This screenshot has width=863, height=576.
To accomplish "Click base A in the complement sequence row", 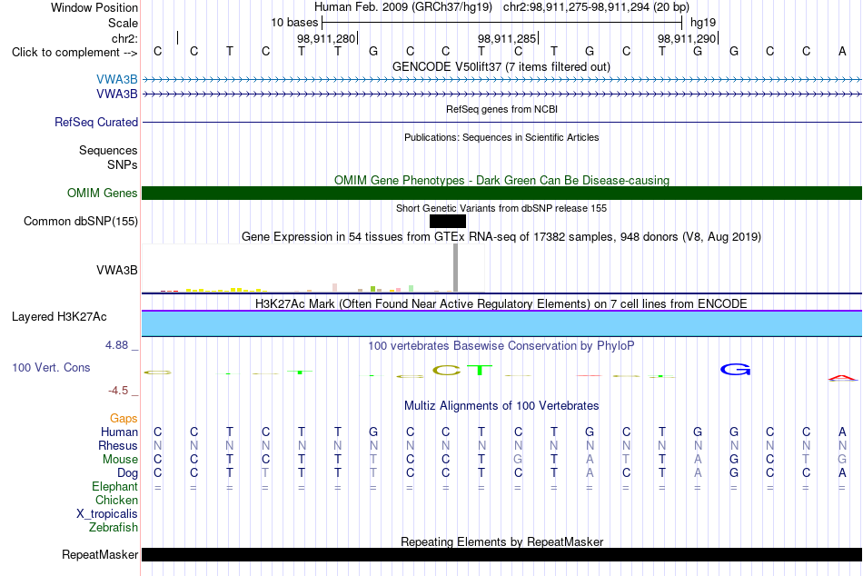I will pos(842,51).
